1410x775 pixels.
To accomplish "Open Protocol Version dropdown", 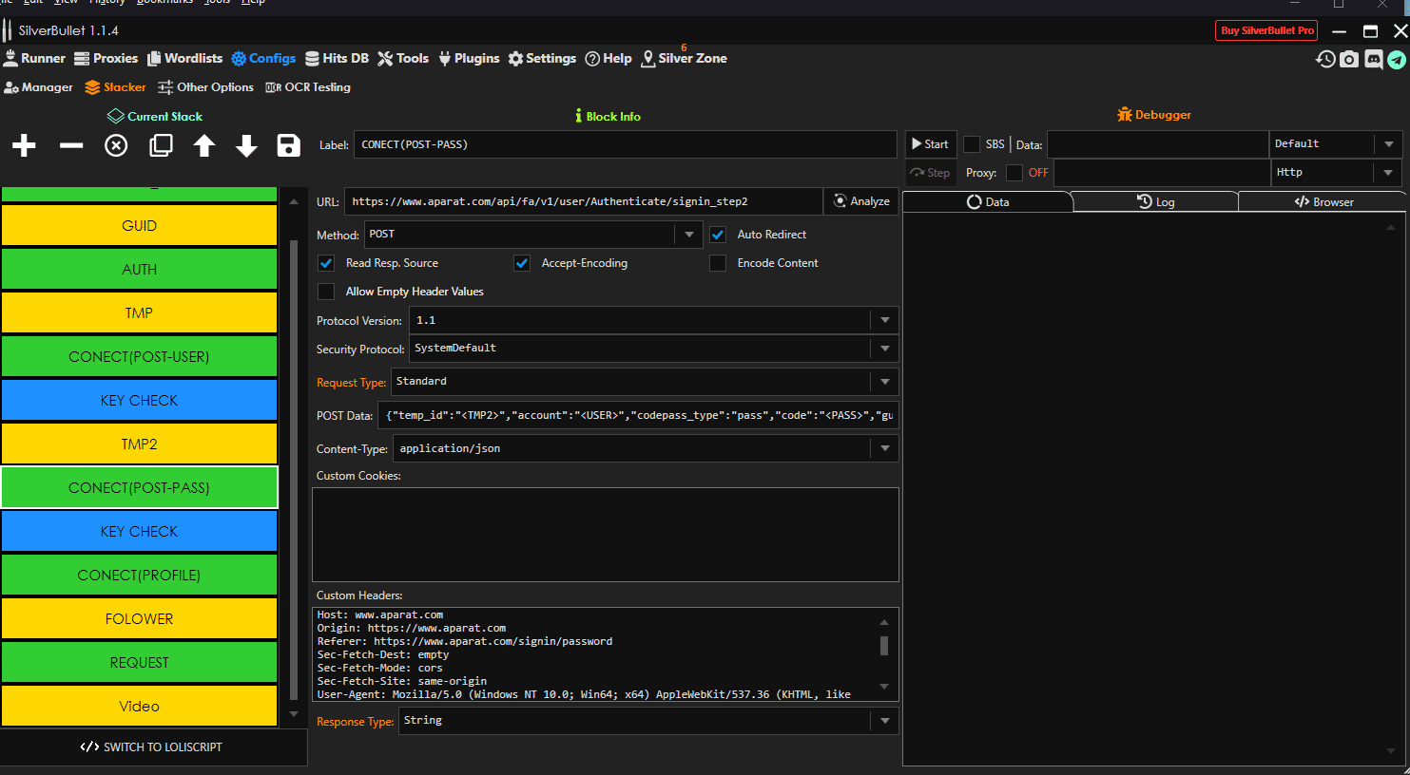I will pyautogui.click(x=653, y=320).
